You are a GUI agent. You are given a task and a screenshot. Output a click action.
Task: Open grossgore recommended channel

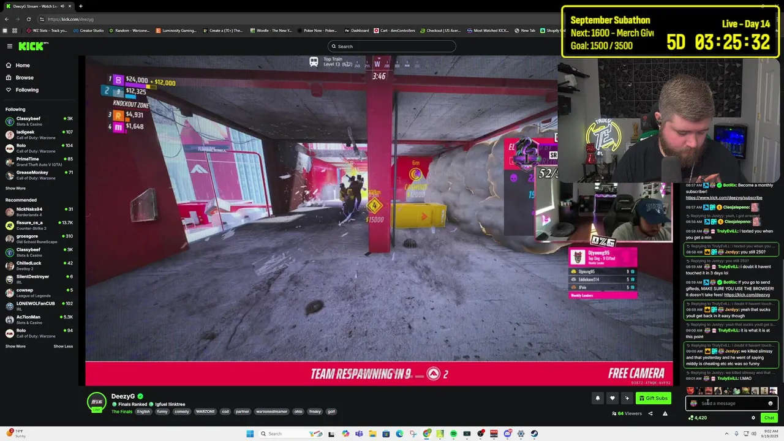(x=39, y=238)
